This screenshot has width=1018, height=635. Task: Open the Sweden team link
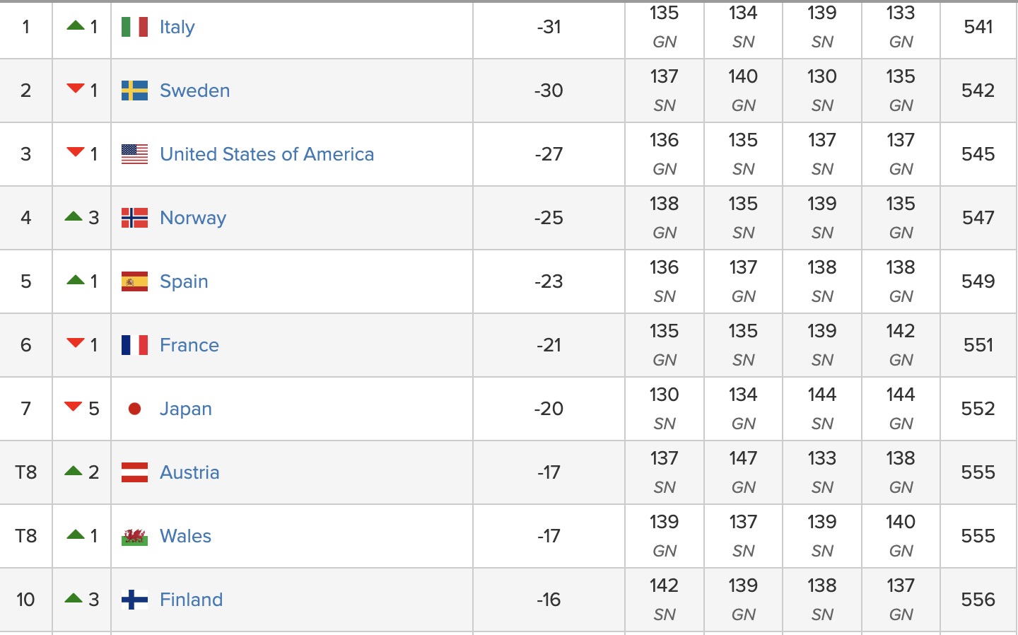194,91
